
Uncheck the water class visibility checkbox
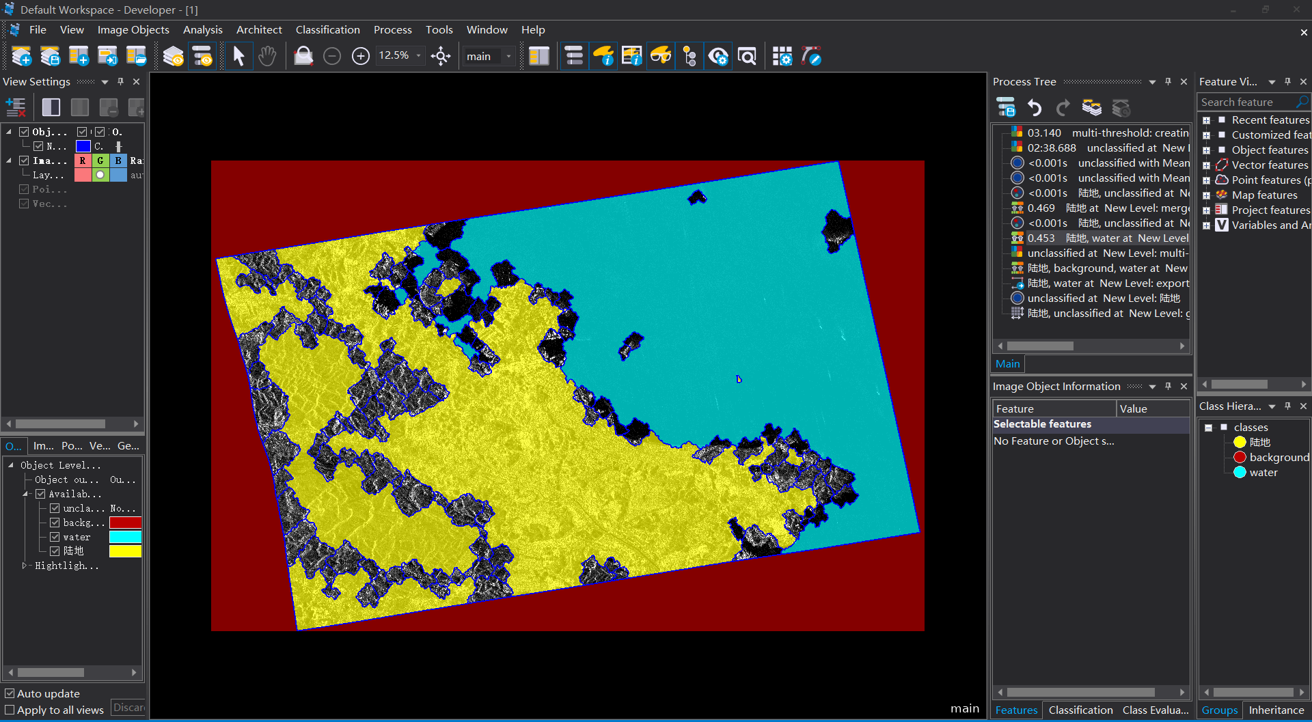[x=55, y=537]
